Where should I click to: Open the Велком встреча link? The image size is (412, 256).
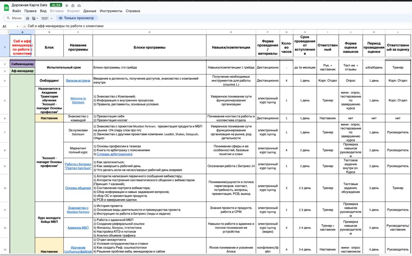78,81
